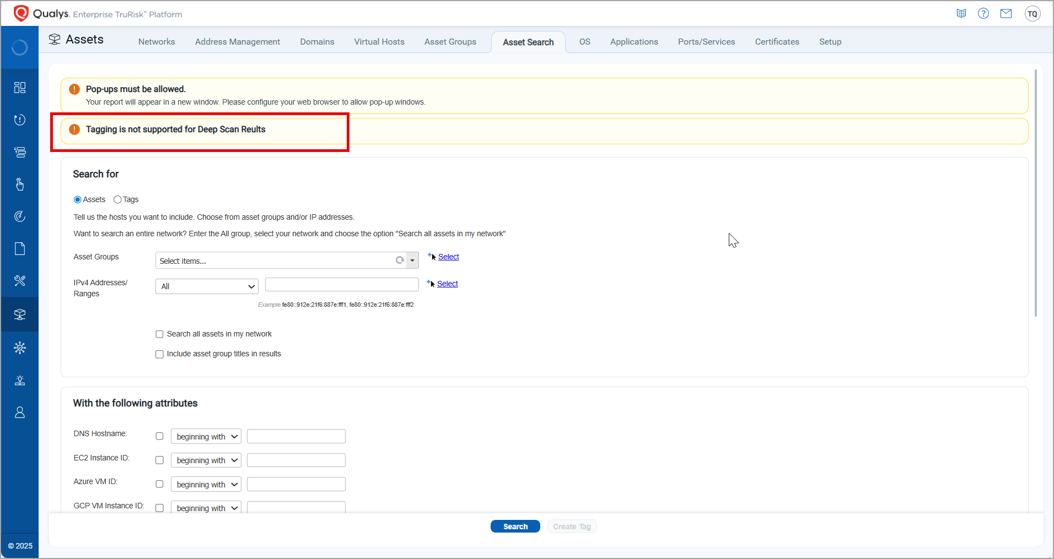Click the Select link beside Asset Groups
Viewport: 1054px width, 559px height.
(448, 257)
